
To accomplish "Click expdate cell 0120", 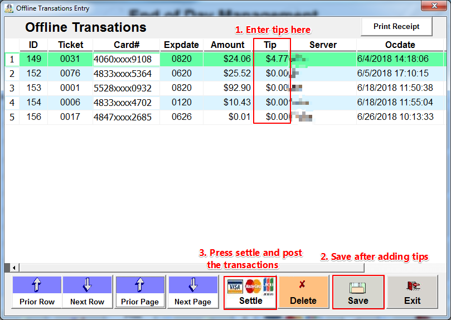I will click(x=182, y=103).
